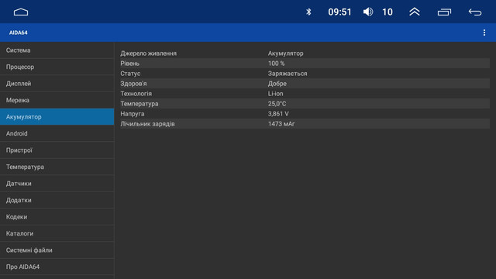The width and height of the screenshot is (496, 279).
Task: Click the Технологія label
Action: (136, 94)
